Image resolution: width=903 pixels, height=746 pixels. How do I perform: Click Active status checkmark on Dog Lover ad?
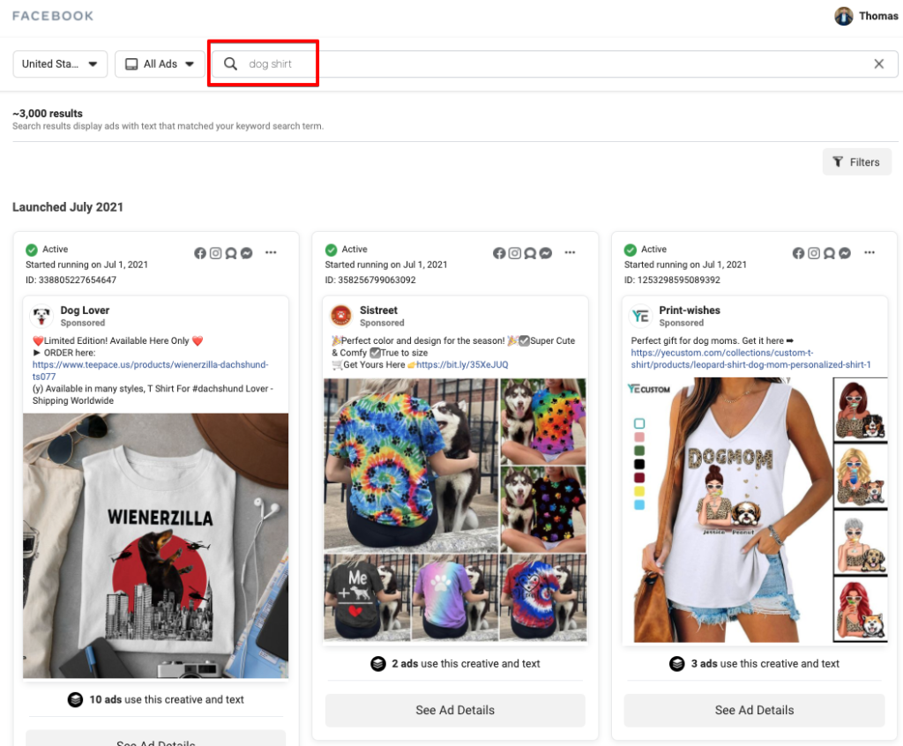click(x=32, y=250)
